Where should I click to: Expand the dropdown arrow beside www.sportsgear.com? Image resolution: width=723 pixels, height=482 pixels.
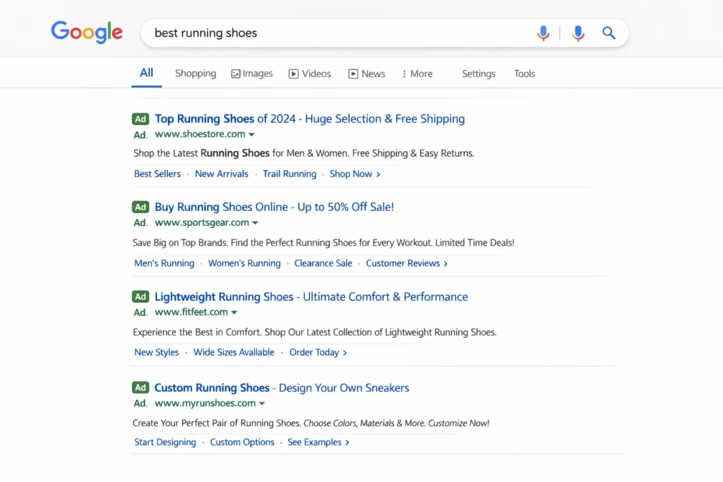pos(255,223)
